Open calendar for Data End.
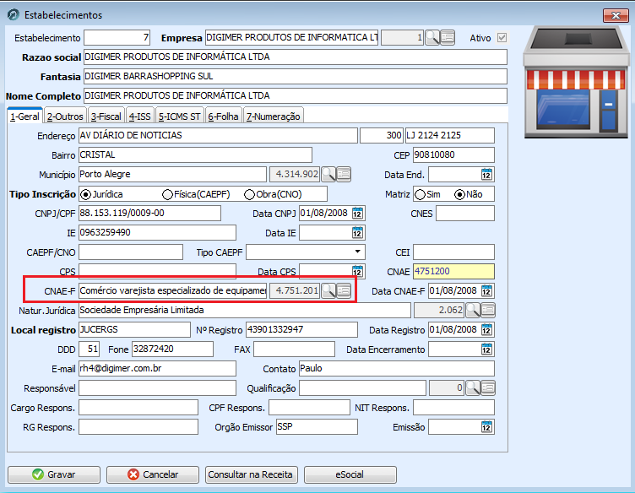Image resolution: width=635 pixels, height=493 pixels. pos(486,175)
